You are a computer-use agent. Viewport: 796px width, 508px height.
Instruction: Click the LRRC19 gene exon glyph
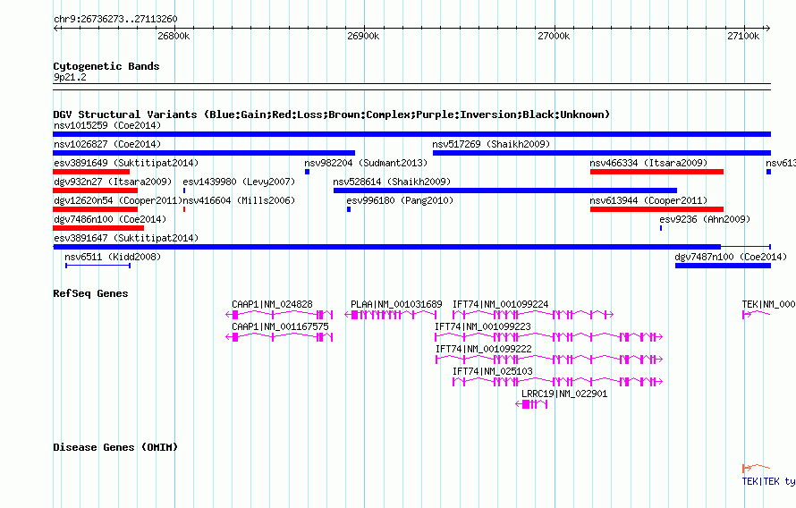click(531, 404)
